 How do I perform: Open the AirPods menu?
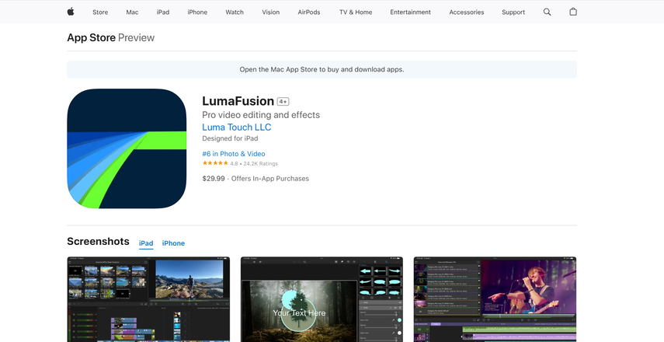click(x=309, y=12)
